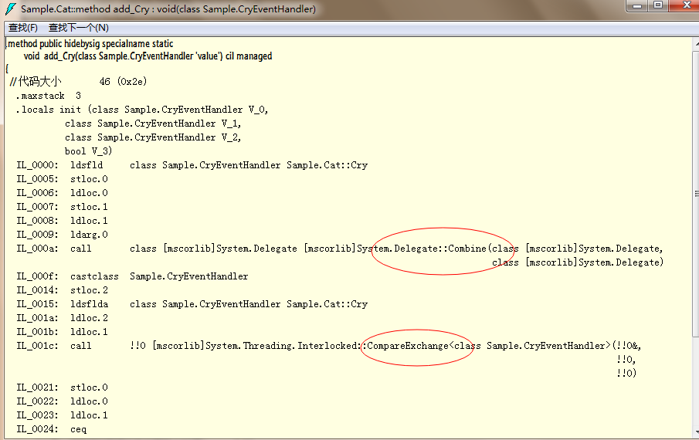Open the 查找下一个(N) menu
Viewport: 699px width, 440px height.
pos(79,28)
